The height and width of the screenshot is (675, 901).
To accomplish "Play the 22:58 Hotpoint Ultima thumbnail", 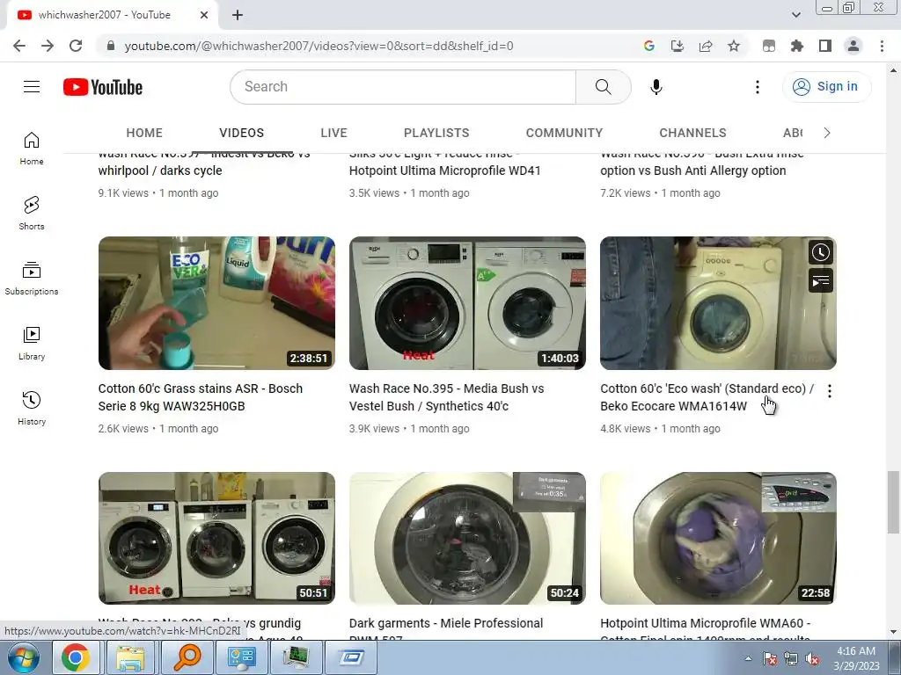I will pyautogui.click(x=718, y=539).
